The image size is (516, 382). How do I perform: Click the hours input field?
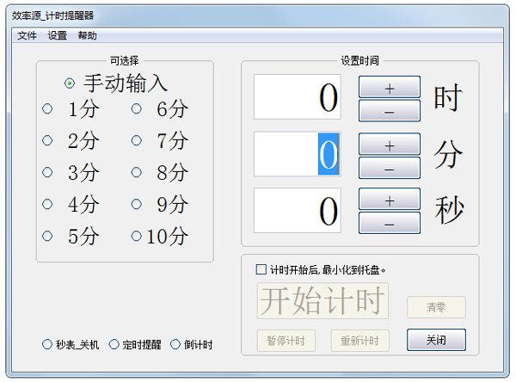point(298,97)
